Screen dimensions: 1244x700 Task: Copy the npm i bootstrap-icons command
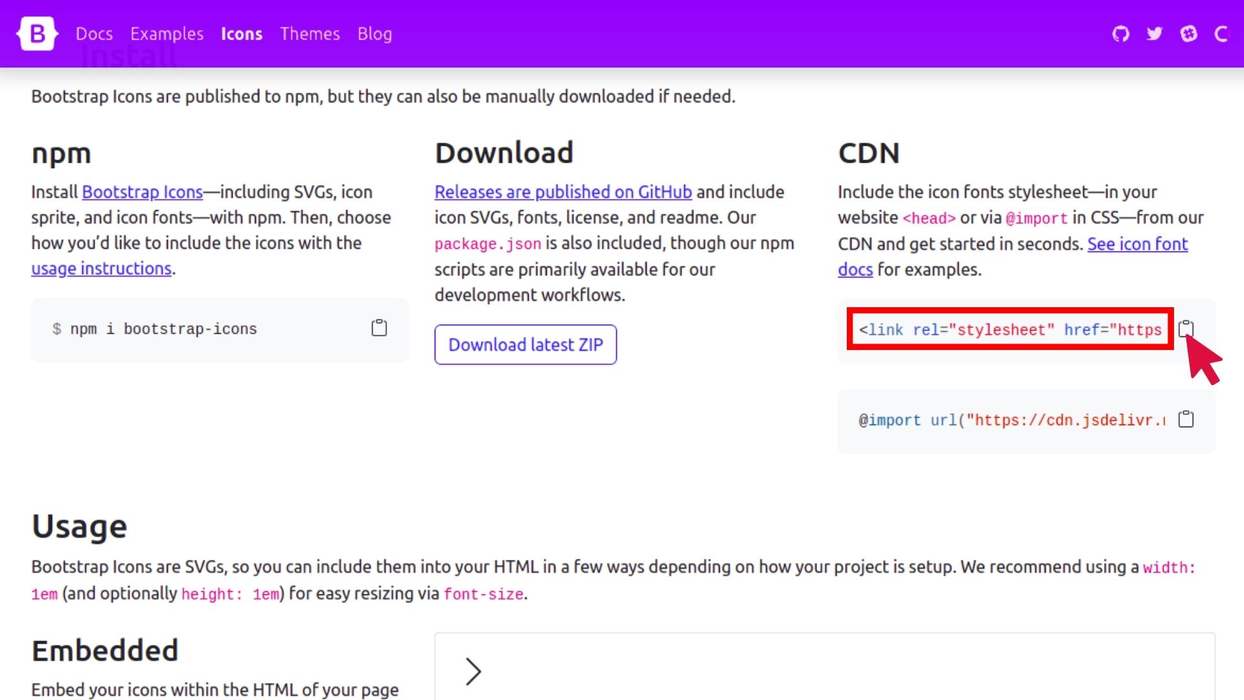click(x=379, y=328)
